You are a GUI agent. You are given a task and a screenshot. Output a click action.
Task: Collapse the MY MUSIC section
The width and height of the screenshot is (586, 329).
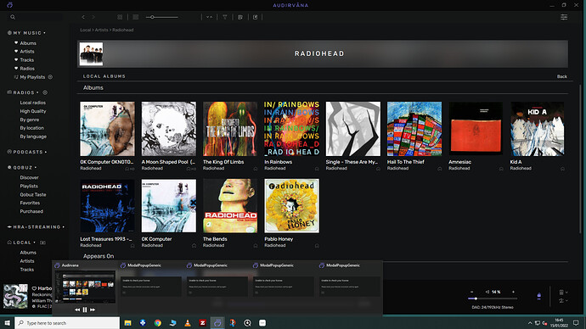44,33
